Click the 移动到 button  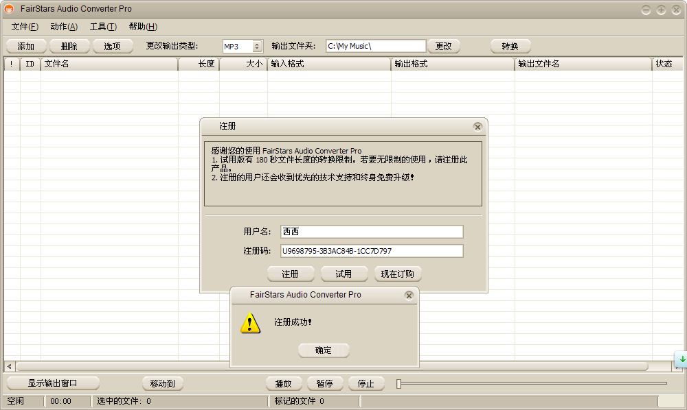tap(163, 383)
